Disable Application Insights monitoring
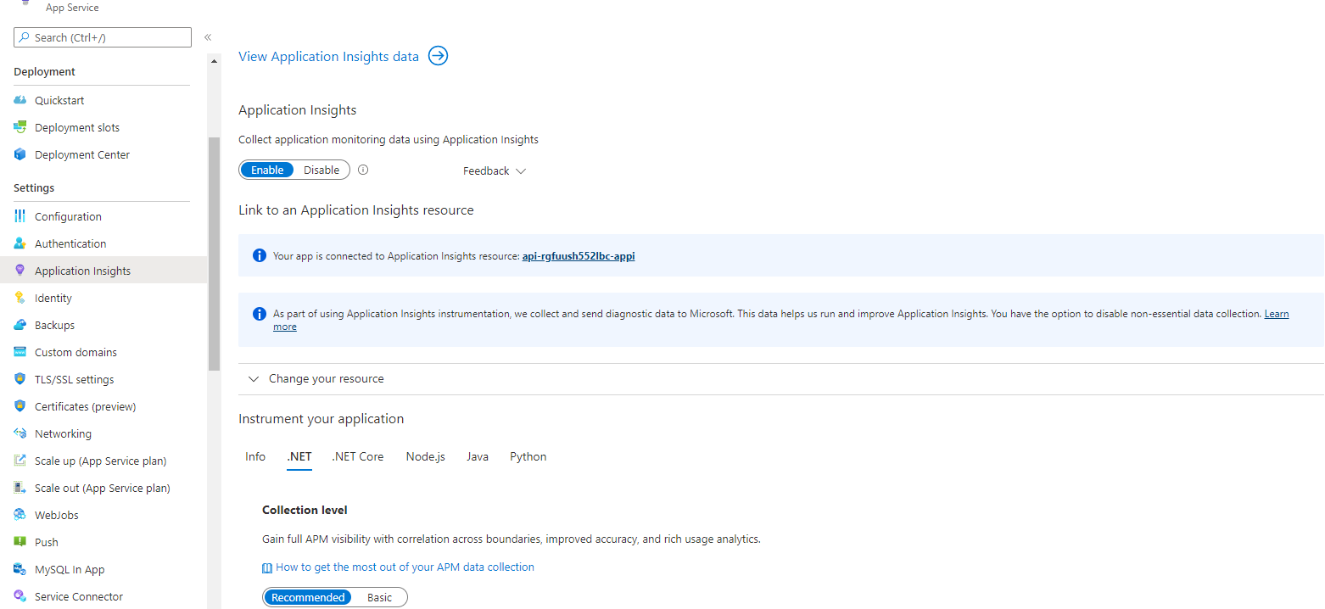 [x=321, y=170]
